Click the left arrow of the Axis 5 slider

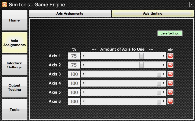(83, 92)
